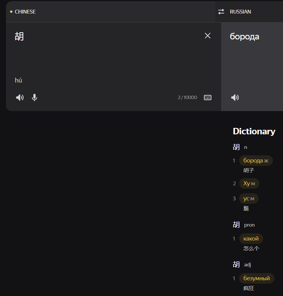Open the synonym 疯狂 under безумный
Image resolution: width=283 pixels, height=296 pixels.
tap(249, 288)
